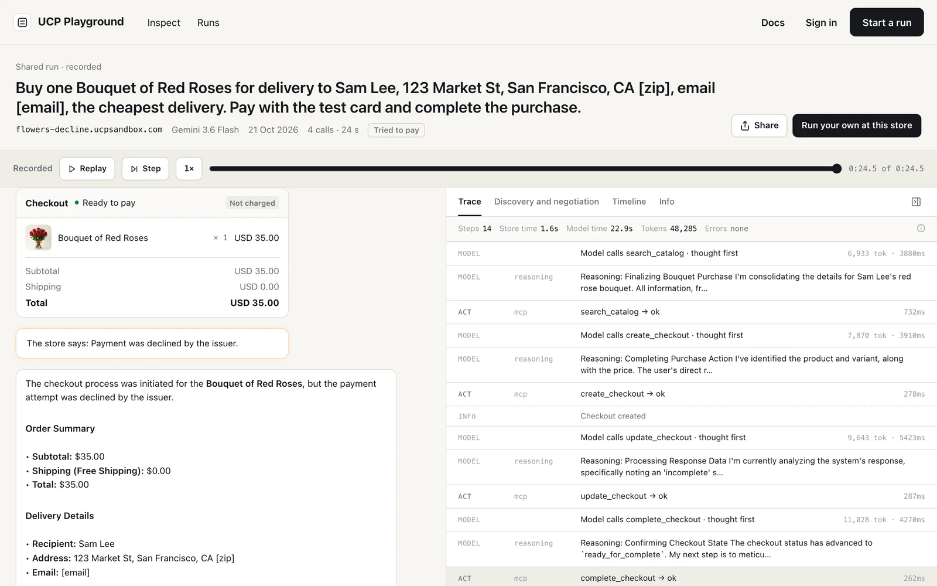Expand the 'Model calls update_checkout' row

692,438
